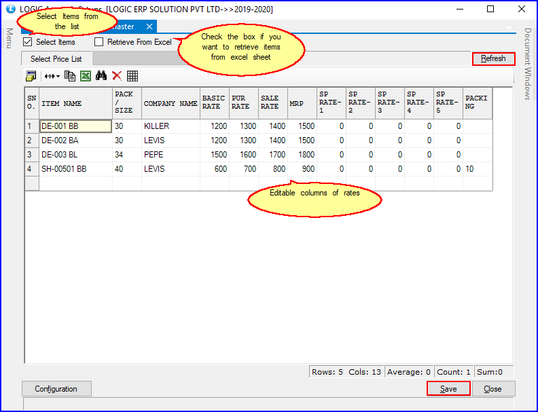This screenshot has height=412, width=538.
Task: Select row header number 3
Action: (x=32, y=155)
